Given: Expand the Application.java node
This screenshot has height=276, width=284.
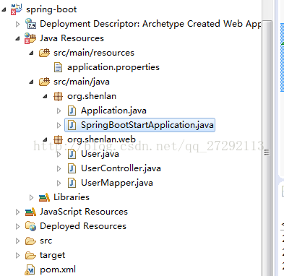Looking at the screenshot, I should coord(59,111).
